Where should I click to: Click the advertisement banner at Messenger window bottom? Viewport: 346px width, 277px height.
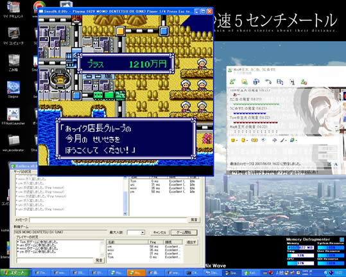pyautogui.click(x=273, y=172)
